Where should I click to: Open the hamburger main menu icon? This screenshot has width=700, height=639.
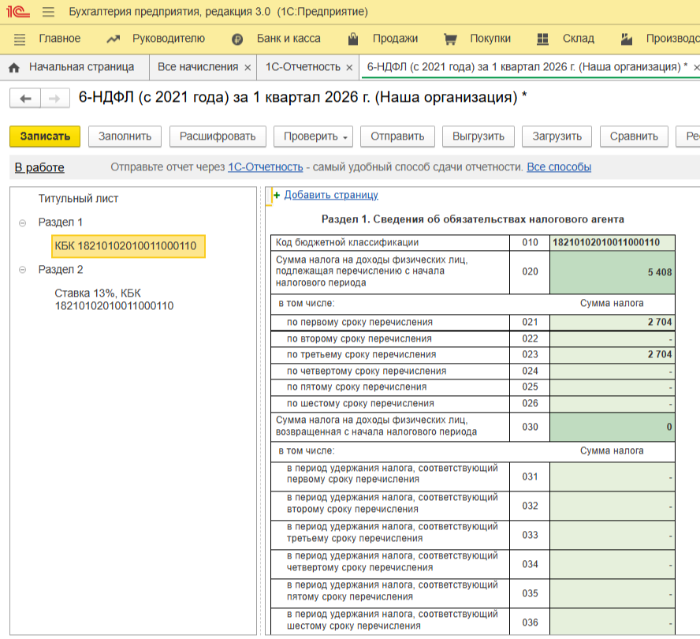click(x=48, y=13)
